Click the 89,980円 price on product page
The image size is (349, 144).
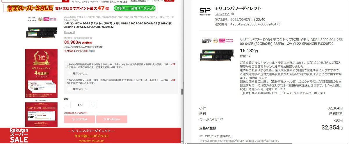(x=72, y=42)
